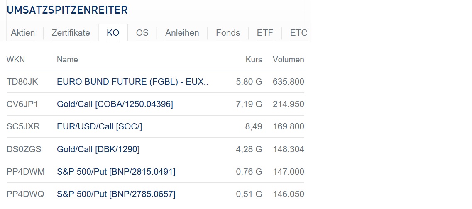Open EURO BUND FUTURE (FGBL) link

[132, 82]
